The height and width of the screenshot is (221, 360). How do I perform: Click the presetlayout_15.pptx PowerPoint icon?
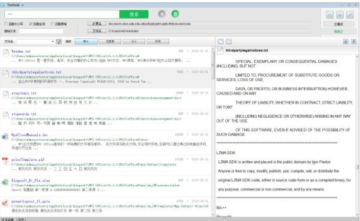tap(5, 203)
